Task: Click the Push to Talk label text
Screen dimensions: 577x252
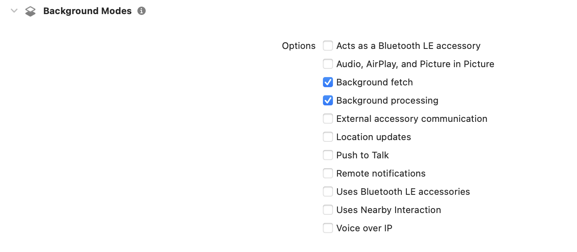Action: (362, 155)
